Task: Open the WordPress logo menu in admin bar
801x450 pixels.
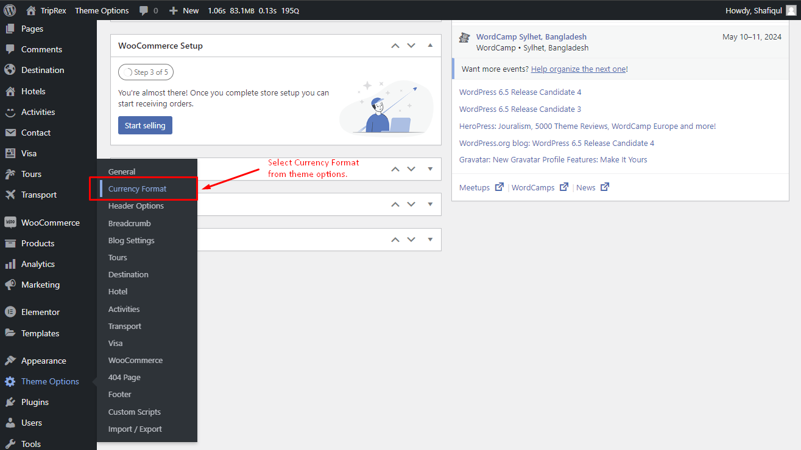Action: click(x=10, y=10)
